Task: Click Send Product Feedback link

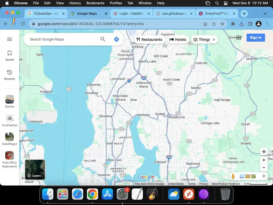Action: coord(226,184)
